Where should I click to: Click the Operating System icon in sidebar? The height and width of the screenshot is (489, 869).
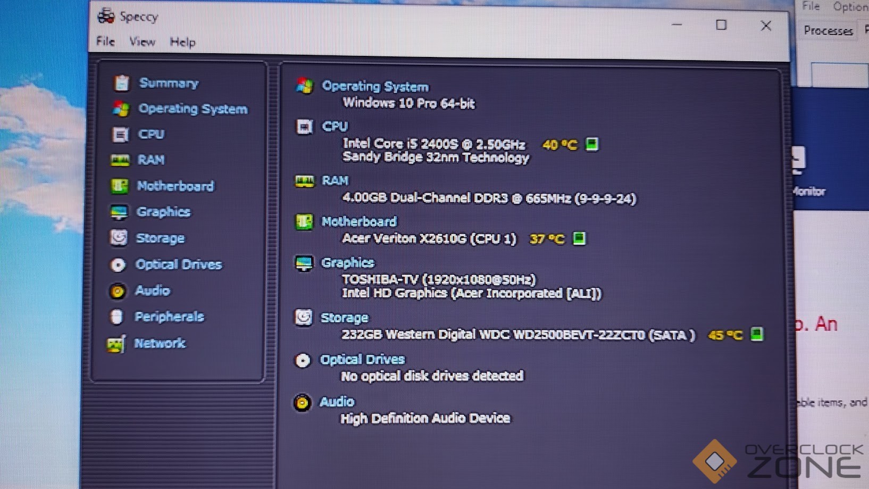click(x=121, y=109)
